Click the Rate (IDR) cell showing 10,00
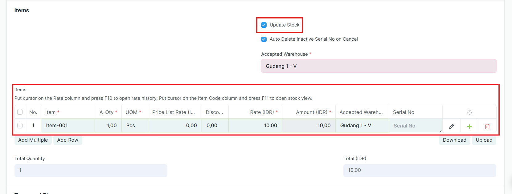Screen dimensions: 512x194 pos(255,126)
